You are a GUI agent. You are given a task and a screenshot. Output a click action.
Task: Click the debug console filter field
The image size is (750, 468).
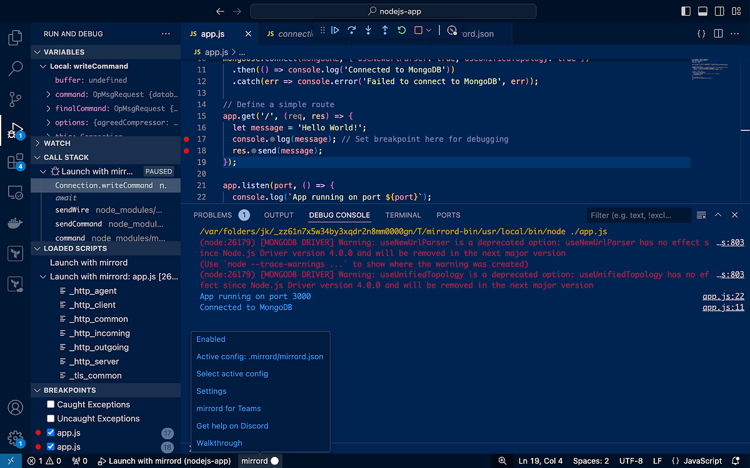click(x=639, y=215)
